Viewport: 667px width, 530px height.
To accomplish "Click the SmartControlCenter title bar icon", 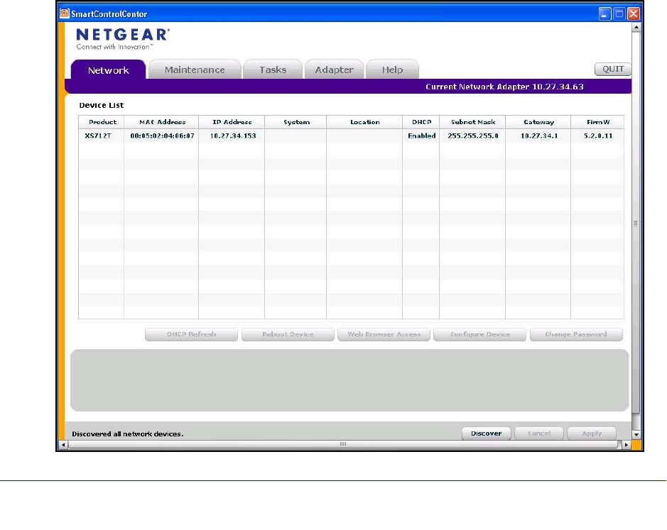I will click(64, 13).
